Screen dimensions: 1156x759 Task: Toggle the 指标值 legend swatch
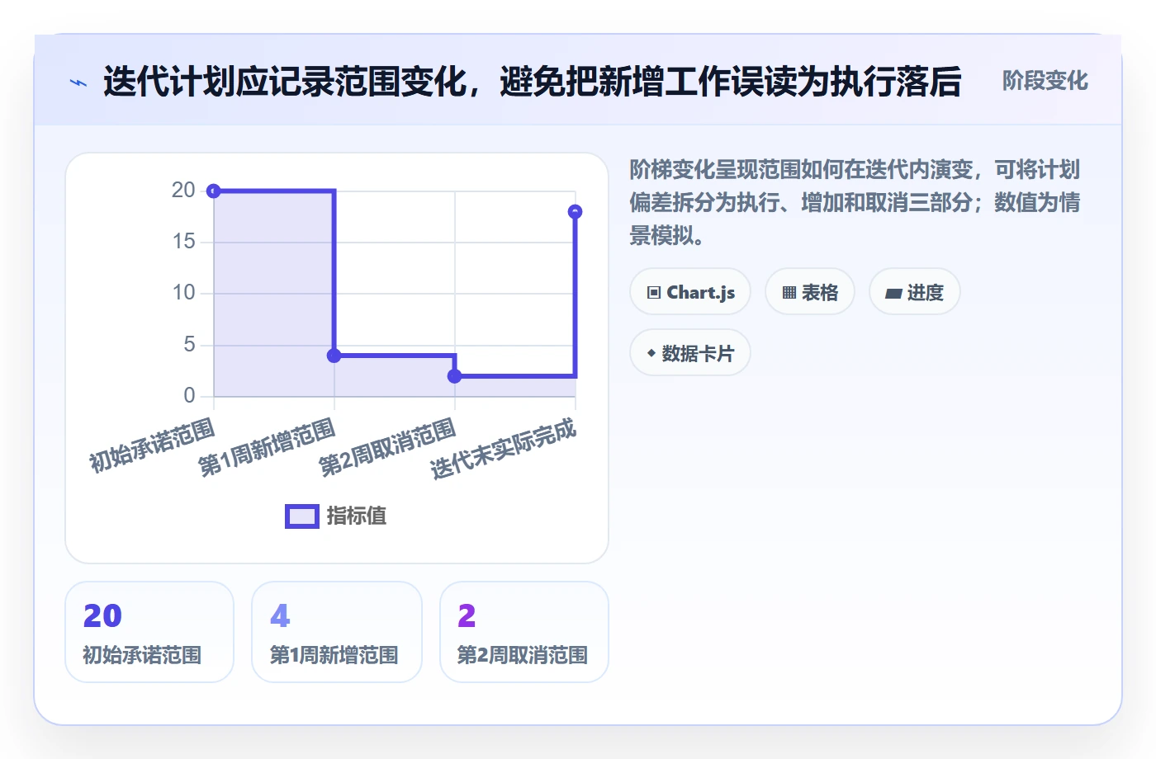tap(302, 516)
